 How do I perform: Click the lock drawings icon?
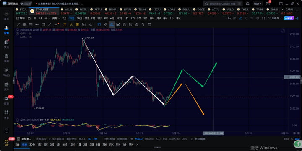(125, 25)
